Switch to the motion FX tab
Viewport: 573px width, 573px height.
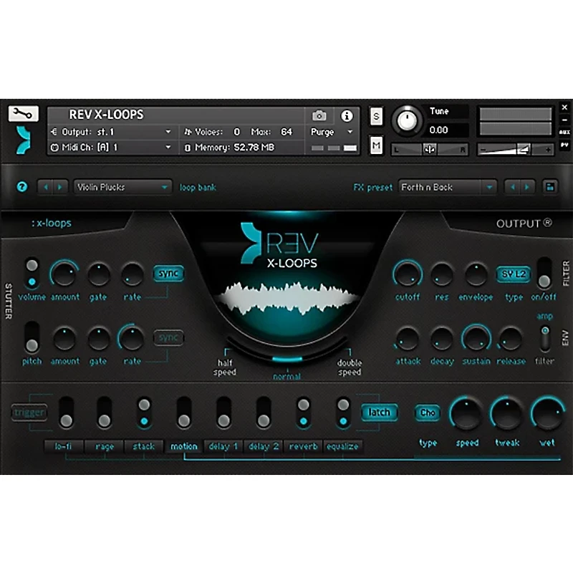coord(184,446)
